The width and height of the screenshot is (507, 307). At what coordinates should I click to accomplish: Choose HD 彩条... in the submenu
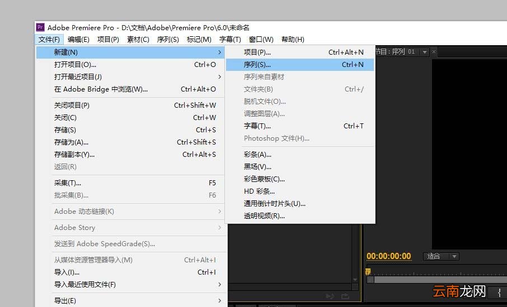(300, 191)
